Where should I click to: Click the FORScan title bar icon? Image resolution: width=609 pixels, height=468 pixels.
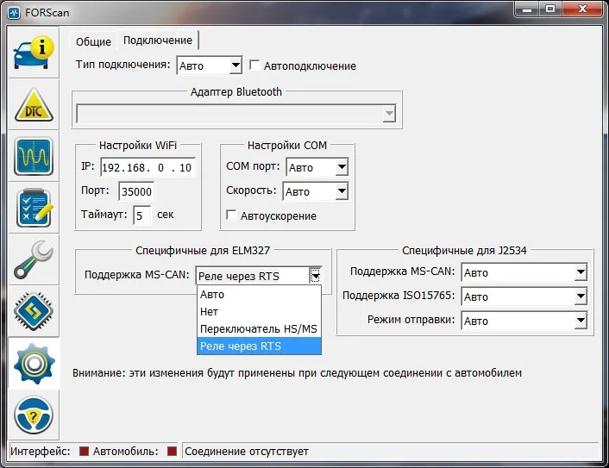click(14, 12)
